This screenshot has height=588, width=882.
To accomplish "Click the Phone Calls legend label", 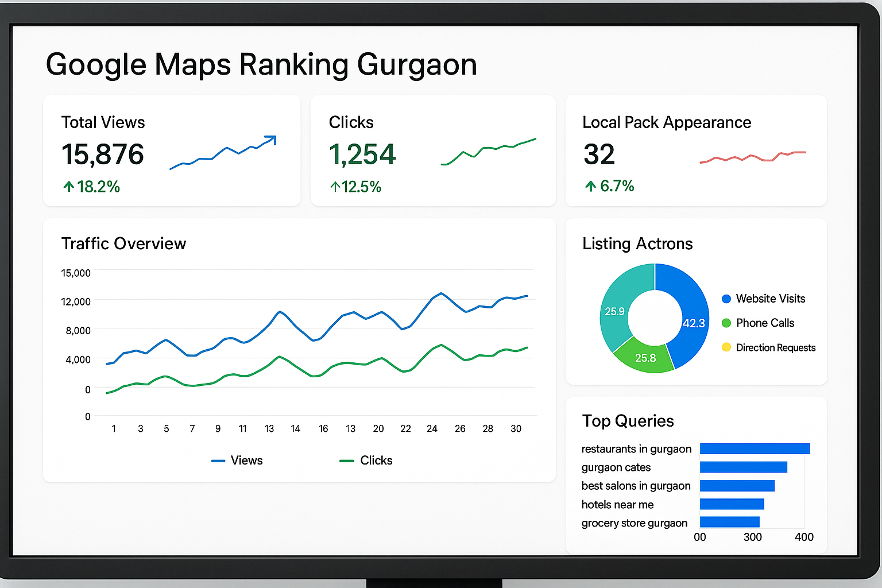I will [x=765, y=323].
